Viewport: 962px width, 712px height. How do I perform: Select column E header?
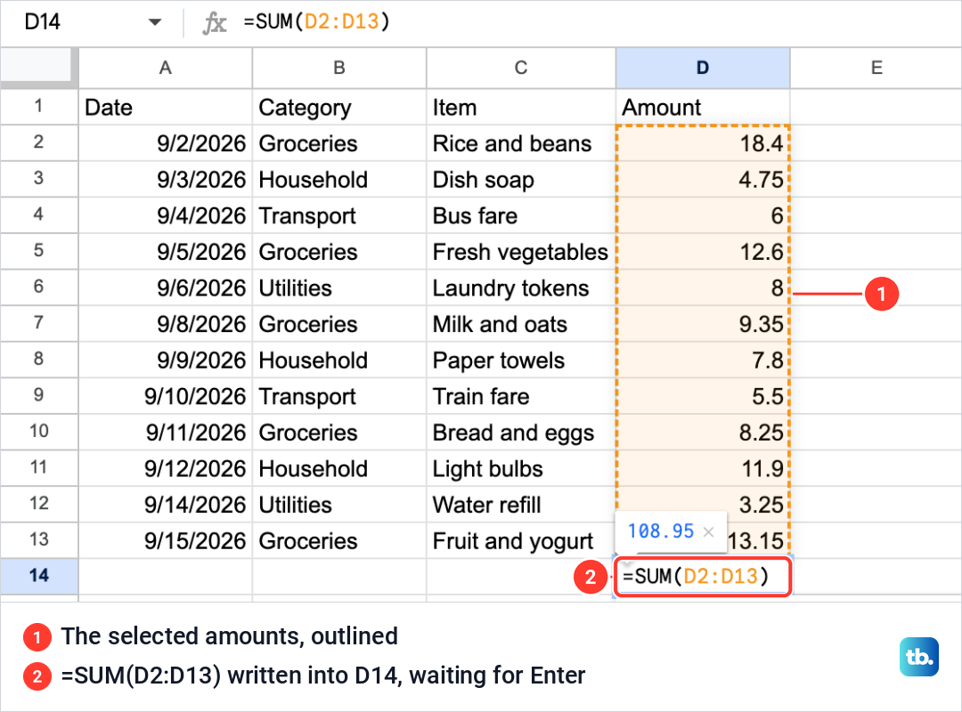point(876,68)
